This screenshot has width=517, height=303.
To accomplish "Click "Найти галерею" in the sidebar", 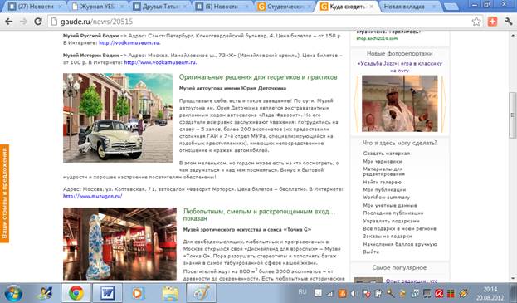I will coord(382,182).
